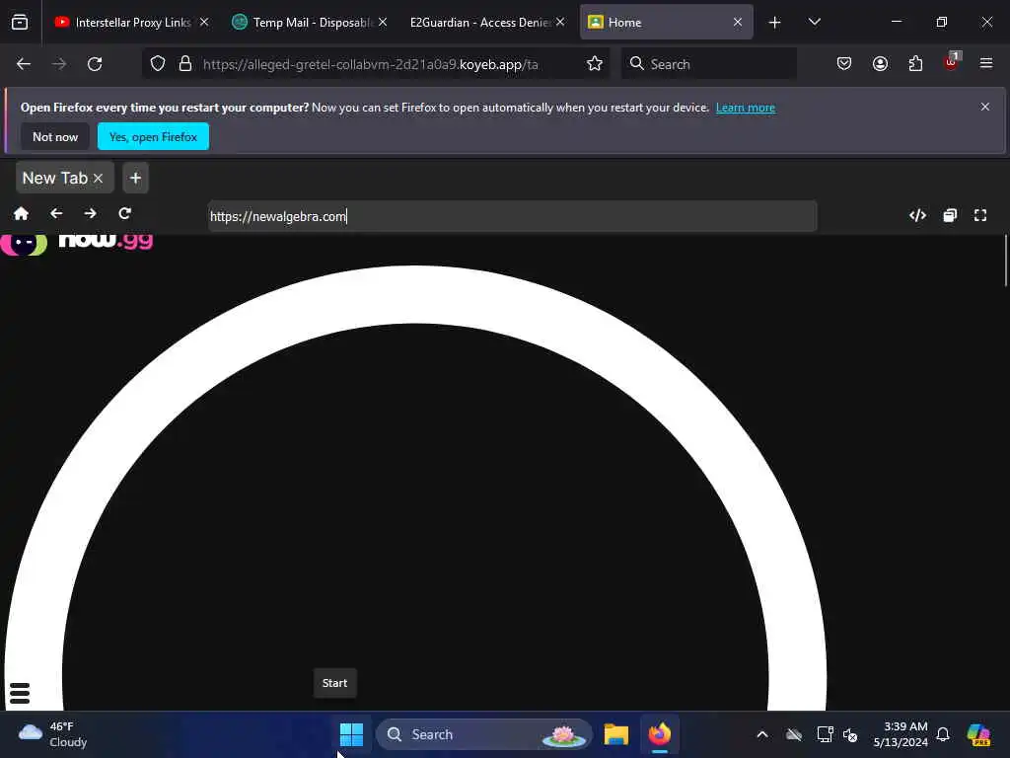The image size is (1010, 758).
Task: Go to proxy home icon
Action: tap(22, 213)
